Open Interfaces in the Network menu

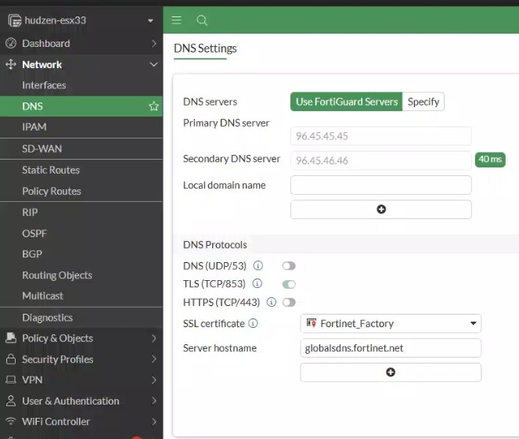[x=81, y=85]
